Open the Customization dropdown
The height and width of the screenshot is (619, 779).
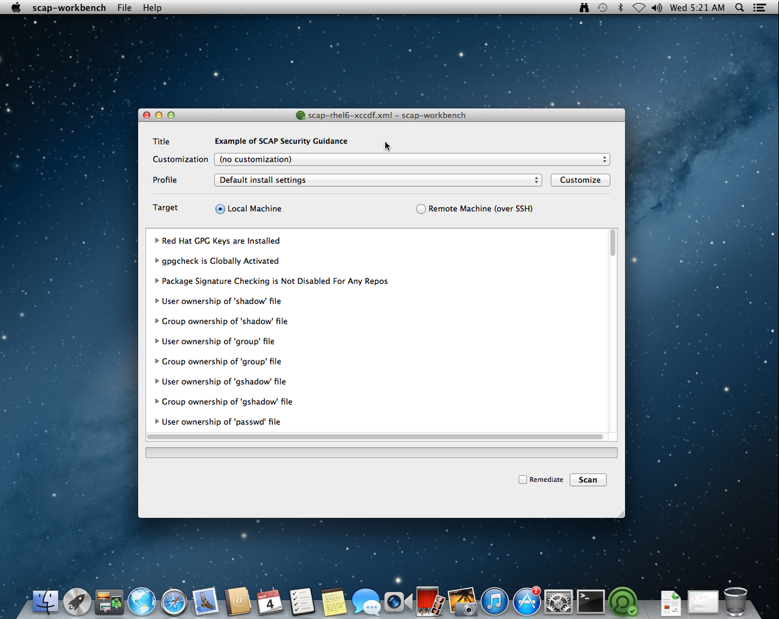click(x=412, y=159)
